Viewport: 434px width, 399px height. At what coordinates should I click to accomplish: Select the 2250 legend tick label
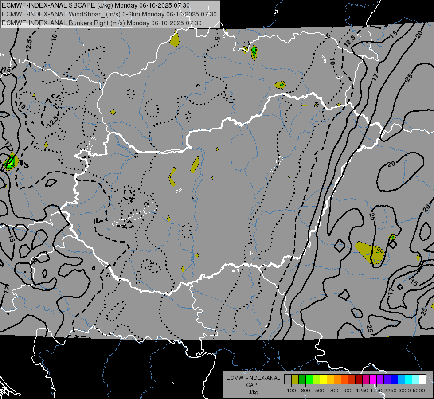coord(391,391)
